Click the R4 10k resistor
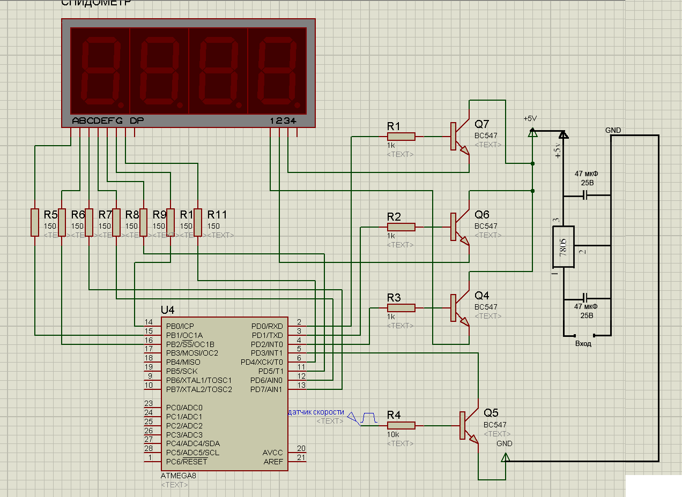682x497 pixels. coord(401,426)
